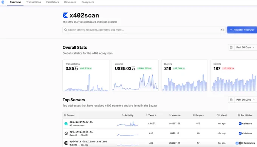Viewport: 257px width, 147px height.
Task: Click the 472 buyers cell
Action: pyautogui.click(x=198, y=124)
